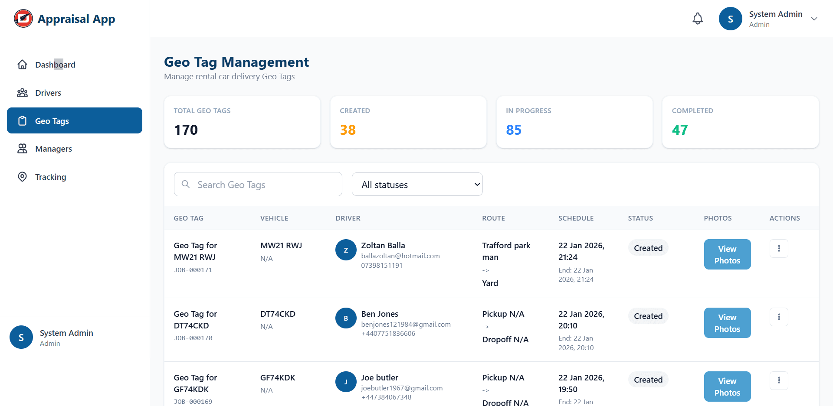Select the Tracking map-pin icon
Screen dimensions: 833x406
pyautogui.click(x=22, y=177)
